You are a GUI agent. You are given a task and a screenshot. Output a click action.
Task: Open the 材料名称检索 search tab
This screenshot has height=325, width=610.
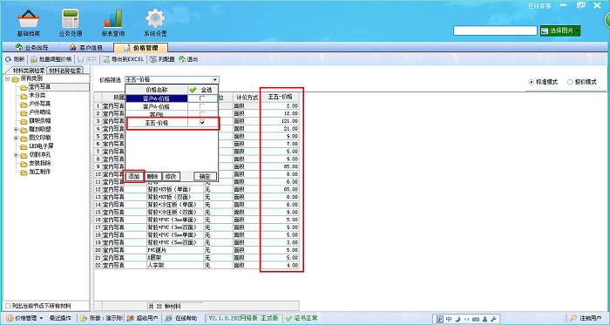[64, 71]
